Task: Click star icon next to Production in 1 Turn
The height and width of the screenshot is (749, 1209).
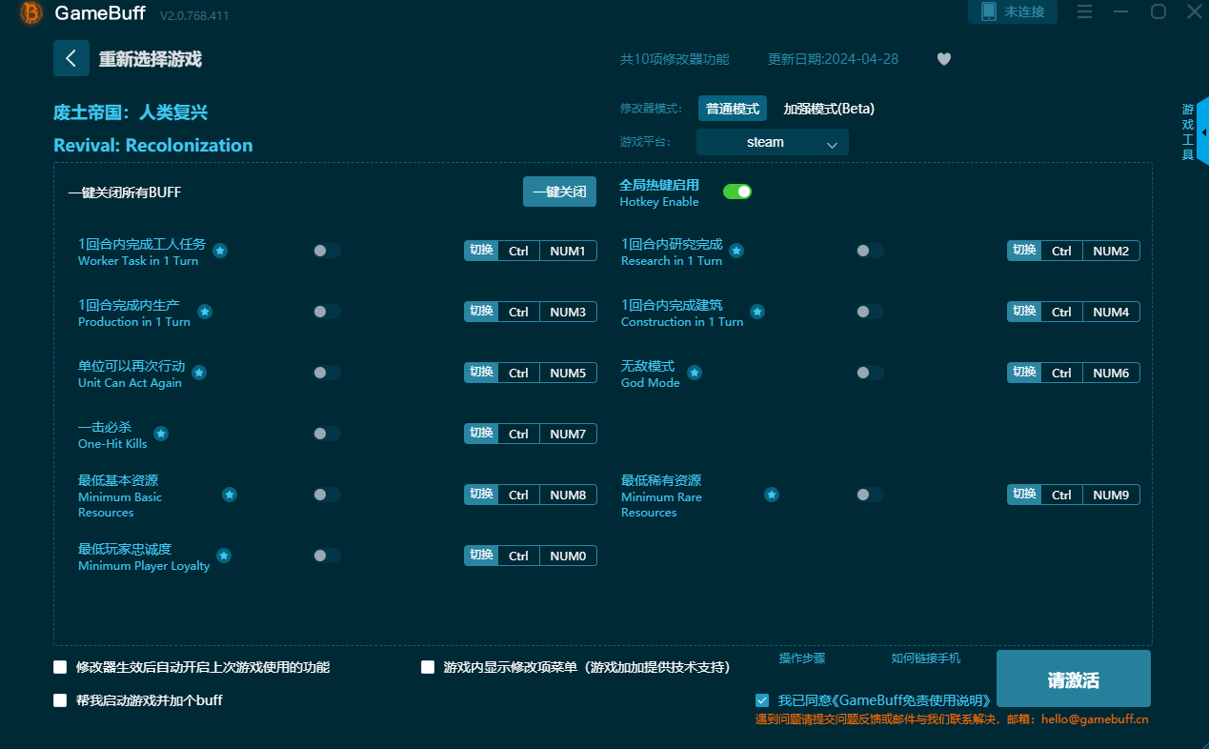Action: 205,312
